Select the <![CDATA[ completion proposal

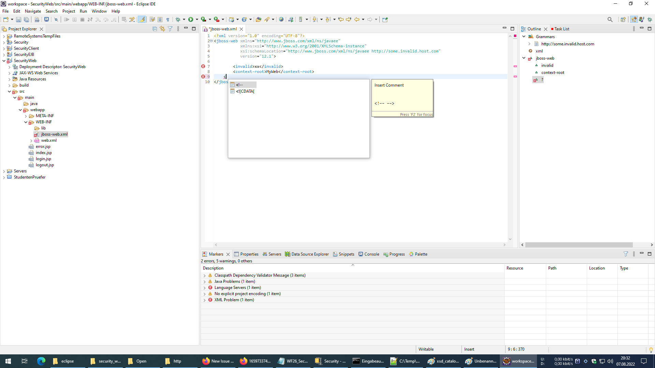coord(243,91)
